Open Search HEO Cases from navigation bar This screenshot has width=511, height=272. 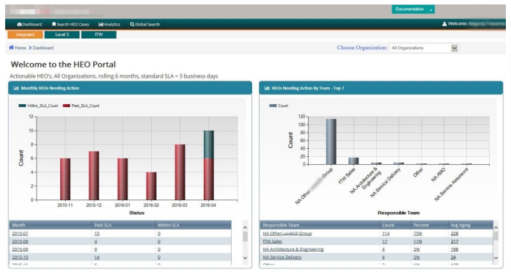pos(70,24)
